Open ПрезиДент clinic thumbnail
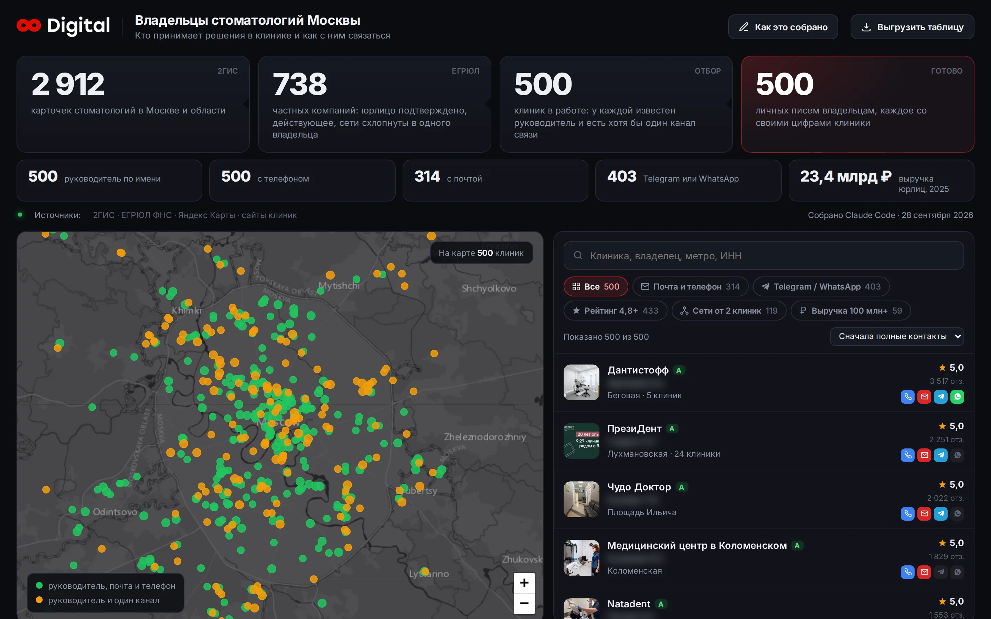The height and width of the screenshot is (619, 991). (x=581, y=441)
